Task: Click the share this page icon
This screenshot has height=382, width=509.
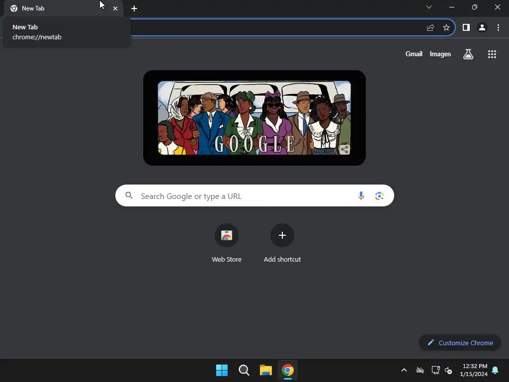Action: click(x=430, y=28)
